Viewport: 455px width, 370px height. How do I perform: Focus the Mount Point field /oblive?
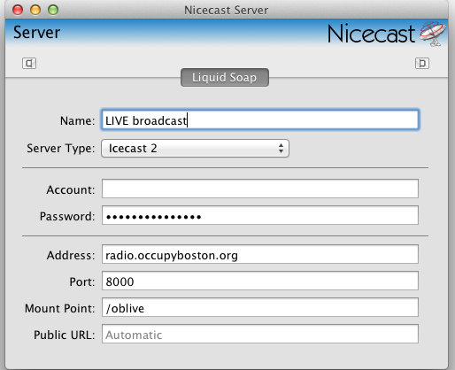click(260, 307)
